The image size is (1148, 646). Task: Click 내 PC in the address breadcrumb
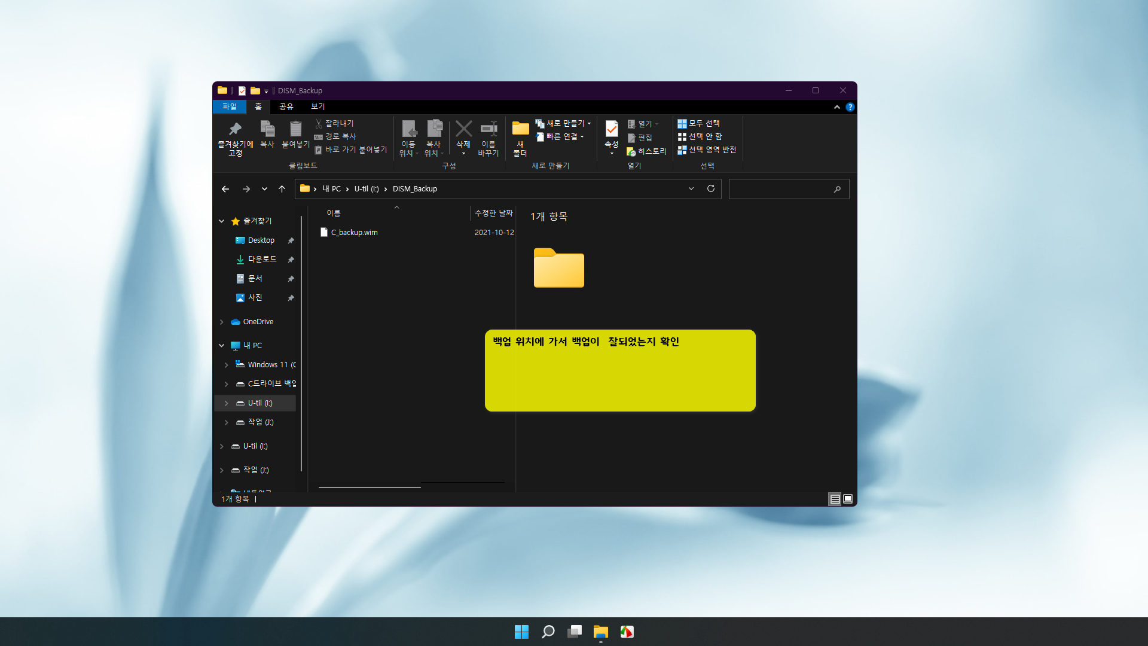(331, 189)
